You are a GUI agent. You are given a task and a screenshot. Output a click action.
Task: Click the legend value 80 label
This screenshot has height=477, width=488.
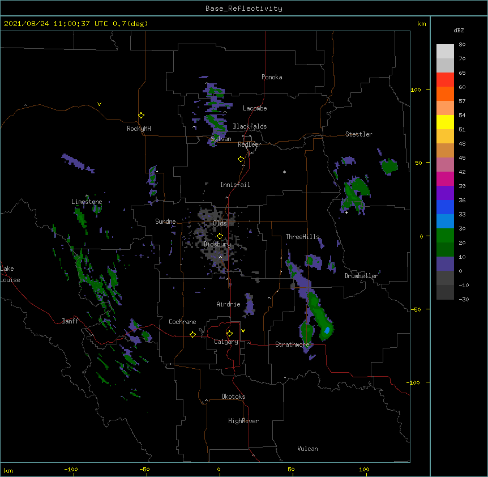462,45
